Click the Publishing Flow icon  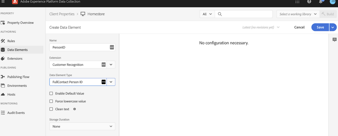pyautogui.click(x=3, y=77)
